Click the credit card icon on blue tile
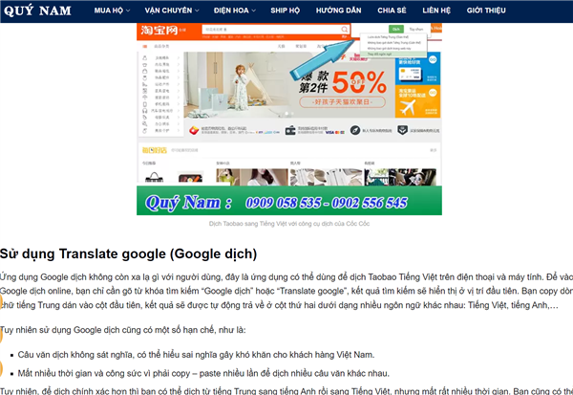Image resolution: width=573 pixels, height=395 pixels. click(x=410, y=74)
